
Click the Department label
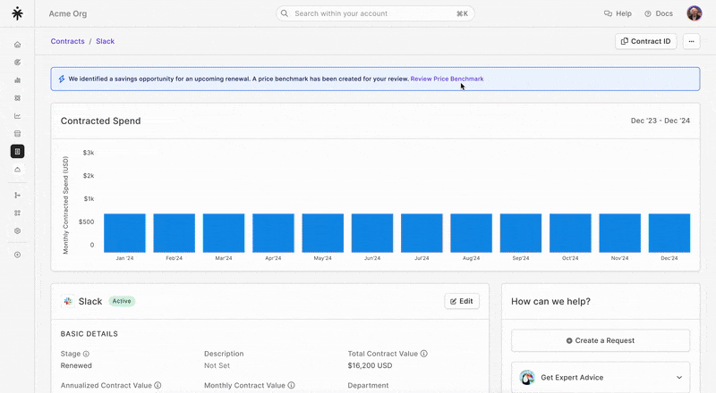coord(368,385)
